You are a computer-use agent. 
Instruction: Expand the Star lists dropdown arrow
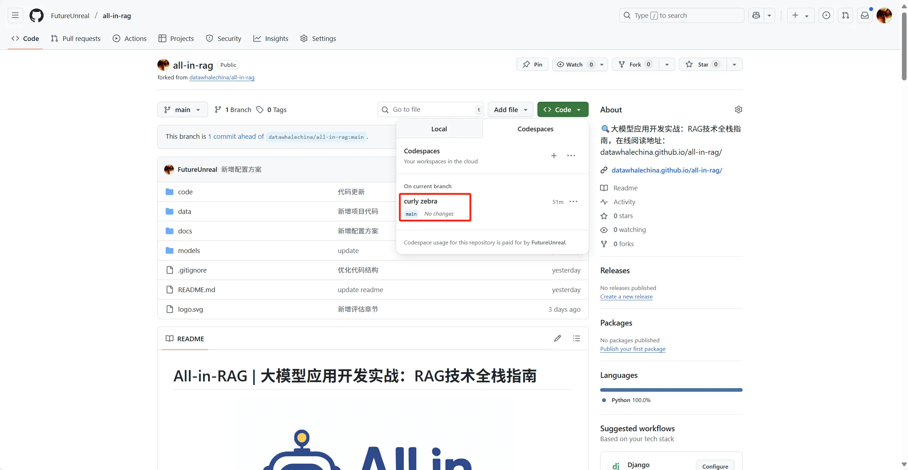(734, 64)
